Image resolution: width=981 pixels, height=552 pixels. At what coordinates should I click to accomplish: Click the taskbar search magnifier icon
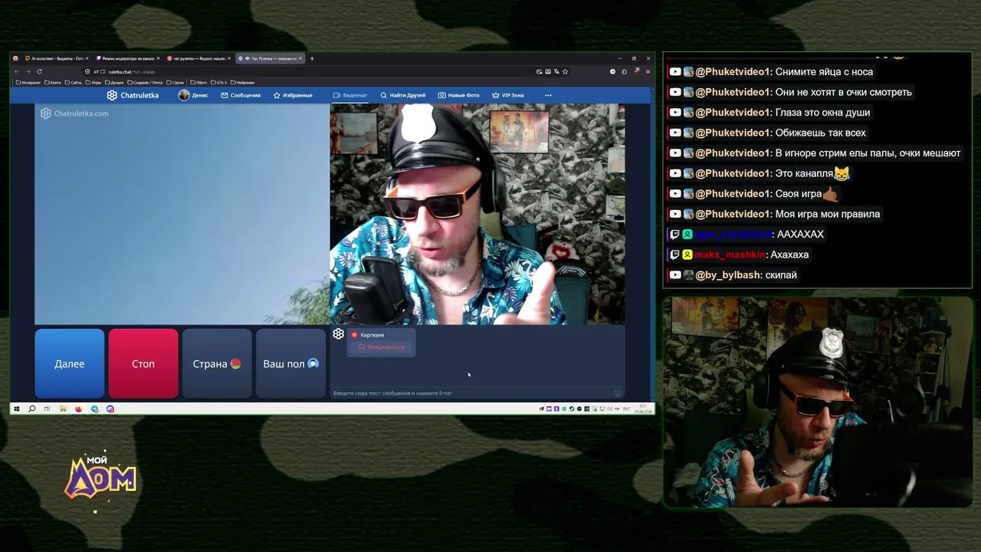click(31, 409)
